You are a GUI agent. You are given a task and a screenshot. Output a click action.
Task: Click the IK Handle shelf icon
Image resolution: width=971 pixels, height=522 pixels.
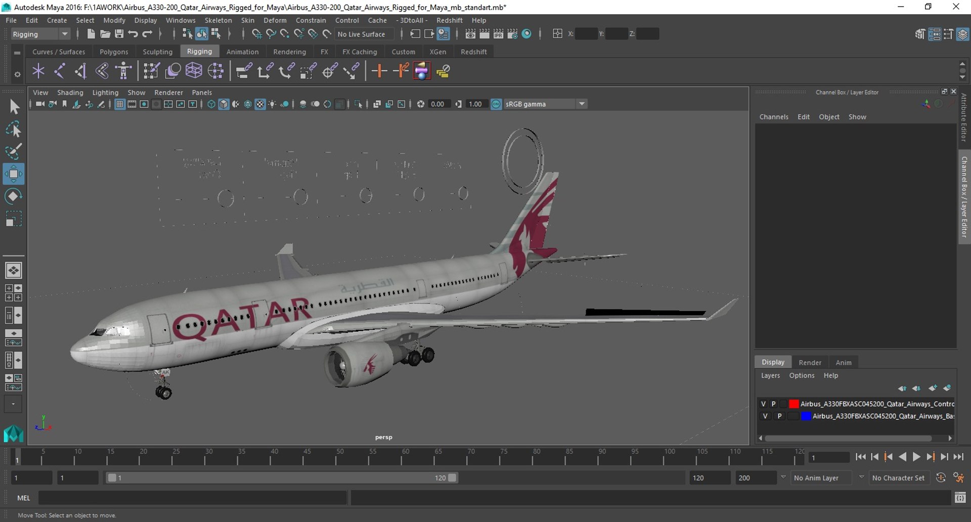click(x=81, y=71)
